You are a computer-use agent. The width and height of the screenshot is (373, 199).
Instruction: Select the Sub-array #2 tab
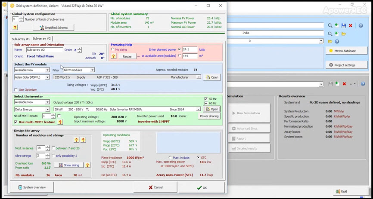point(42,39)
